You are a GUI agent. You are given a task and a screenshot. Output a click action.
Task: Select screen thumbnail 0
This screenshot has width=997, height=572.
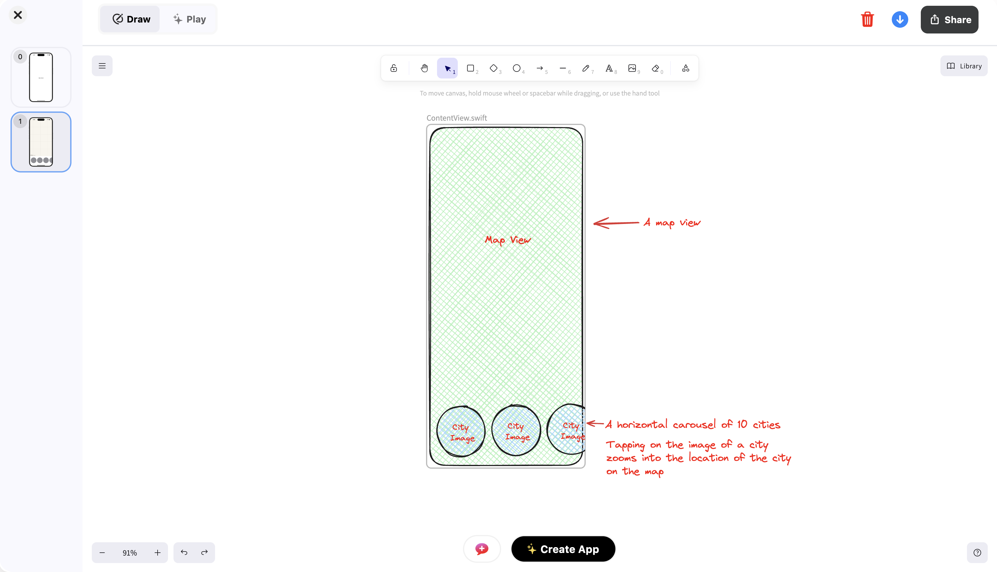pyautogui.click(x=41, y=77)
